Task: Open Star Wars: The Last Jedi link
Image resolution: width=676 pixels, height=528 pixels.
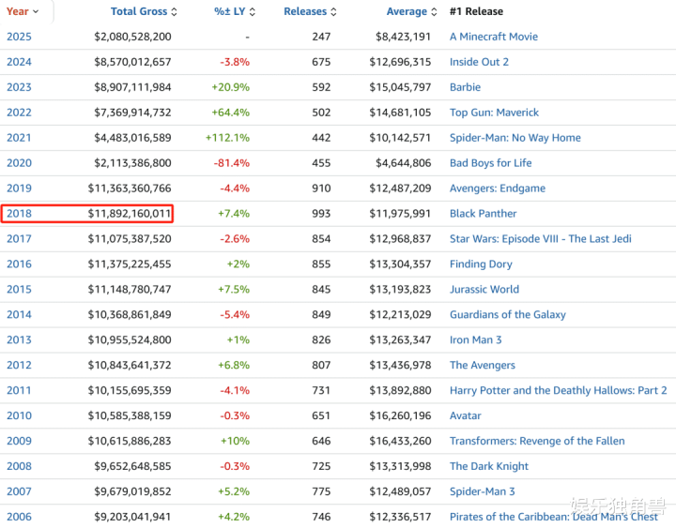Action: pyautogui.click(x=541, y=238)
